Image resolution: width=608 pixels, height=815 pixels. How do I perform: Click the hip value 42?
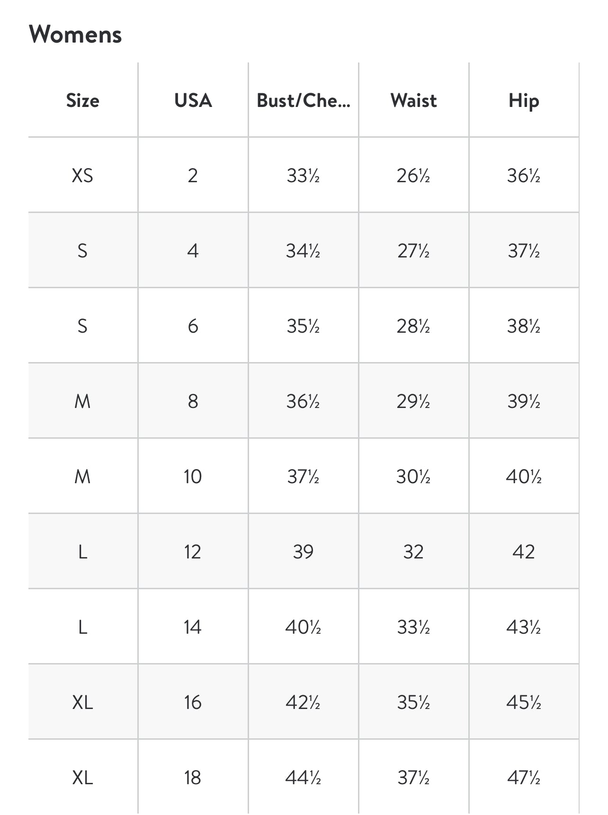click(524, 552)
